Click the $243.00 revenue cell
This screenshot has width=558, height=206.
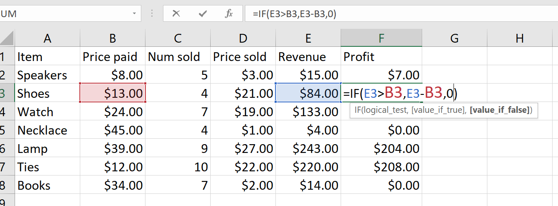[x=308, y=148]
